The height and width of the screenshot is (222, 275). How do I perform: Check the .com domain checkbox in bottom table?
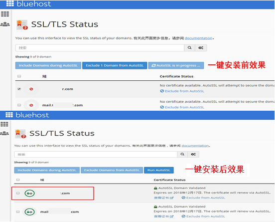(x=18, y=193)
